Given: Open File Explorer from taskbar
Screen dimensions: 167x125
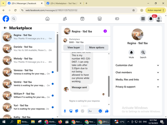Looking at the screenshot, I should coord(33,122).
